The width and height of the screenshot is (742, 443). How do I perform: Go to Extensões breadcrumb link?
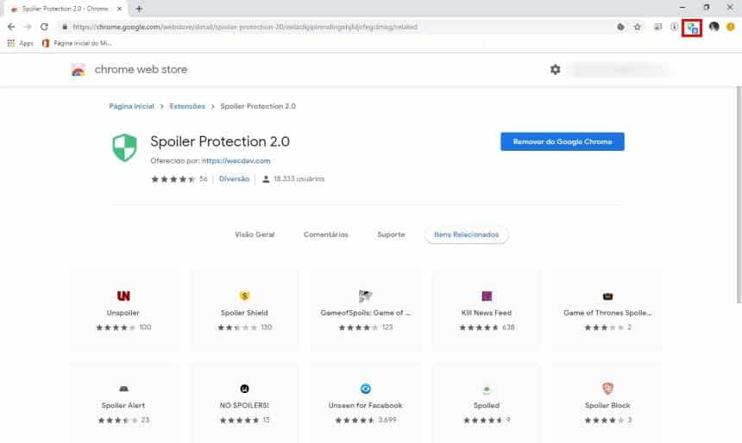187,106
